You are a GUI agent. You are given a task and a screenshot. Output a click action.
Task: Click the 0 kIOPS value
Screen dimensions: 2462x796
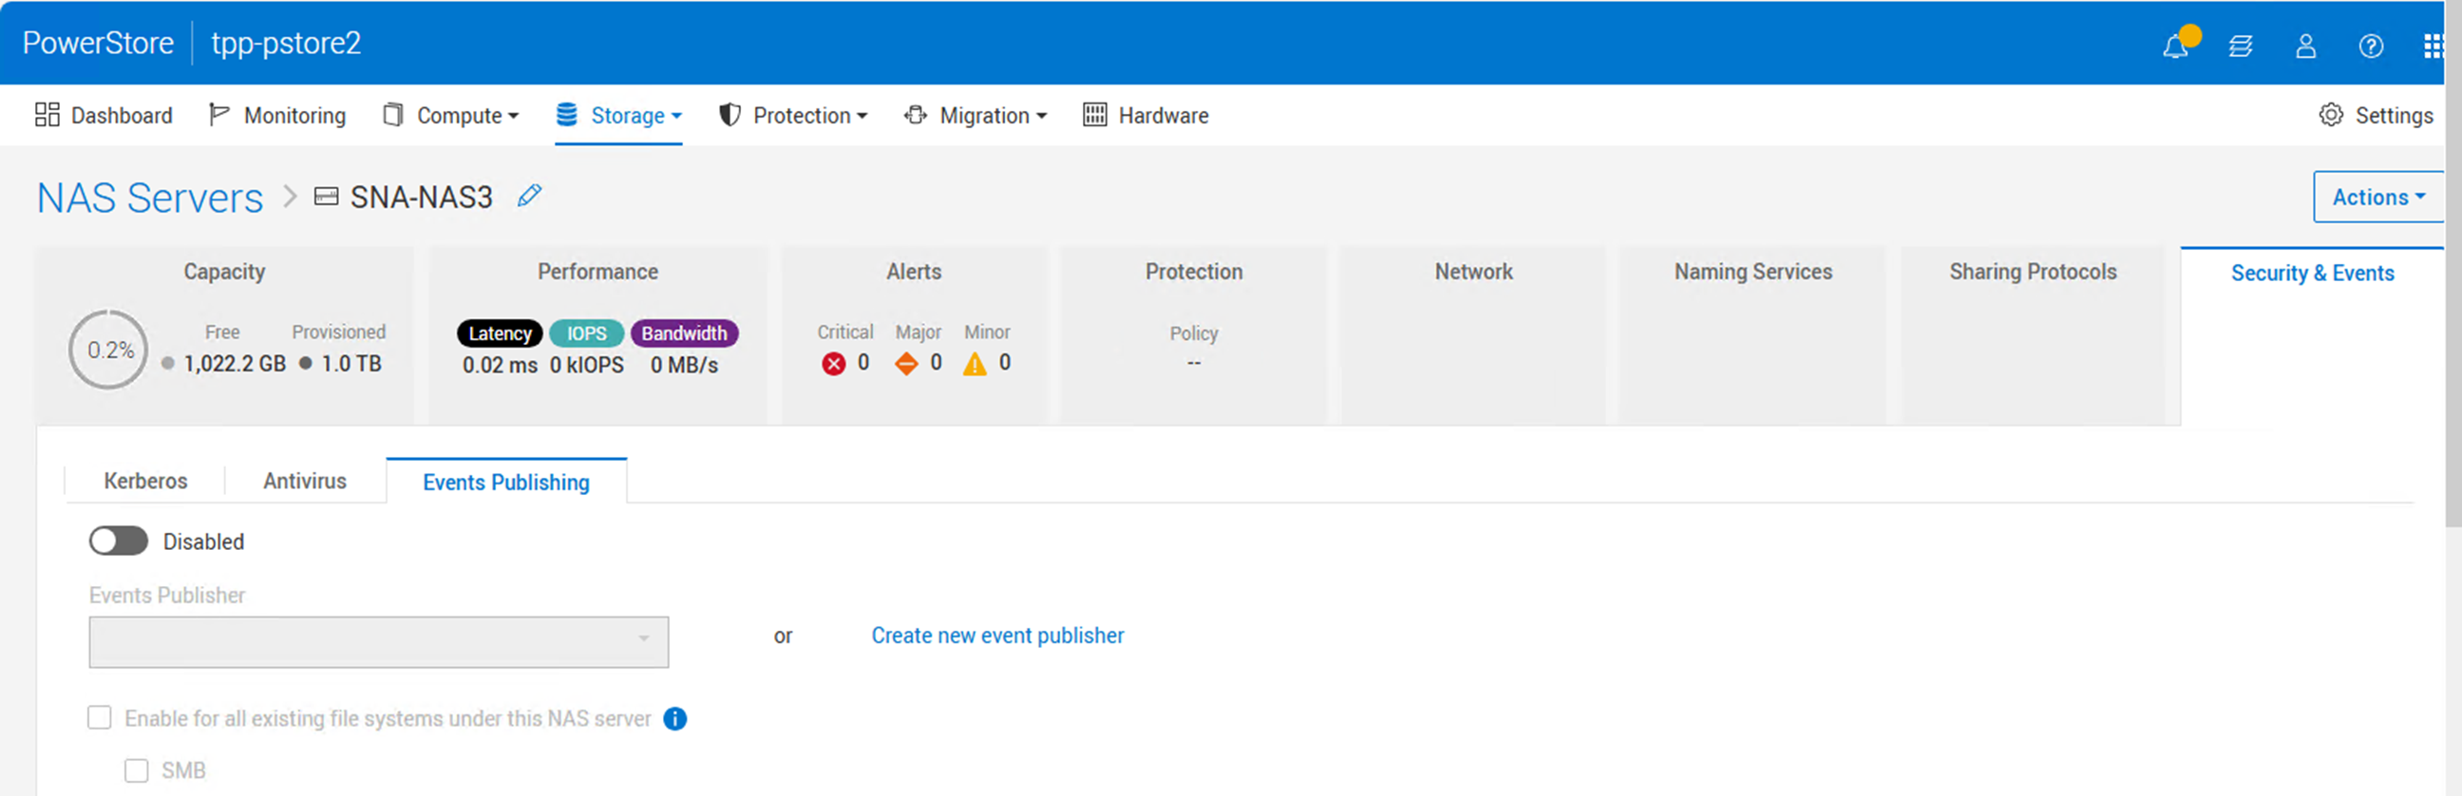click(587, 365)
